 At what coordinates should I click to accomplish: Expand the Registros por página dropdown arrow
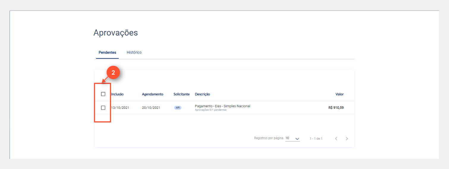click(x=297, y=138)
